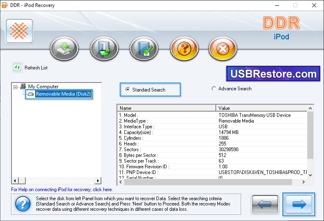Click the book with green checkmark icon
This screenshot has width=324, height=221.
[144, 49]
